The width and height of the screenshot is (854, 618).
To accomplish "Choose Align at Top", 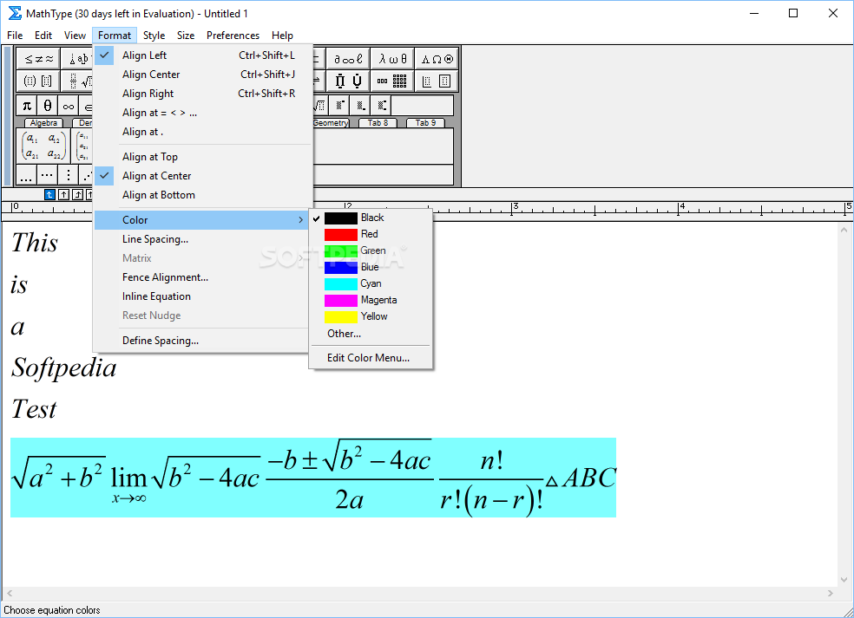I will point(202,157).
